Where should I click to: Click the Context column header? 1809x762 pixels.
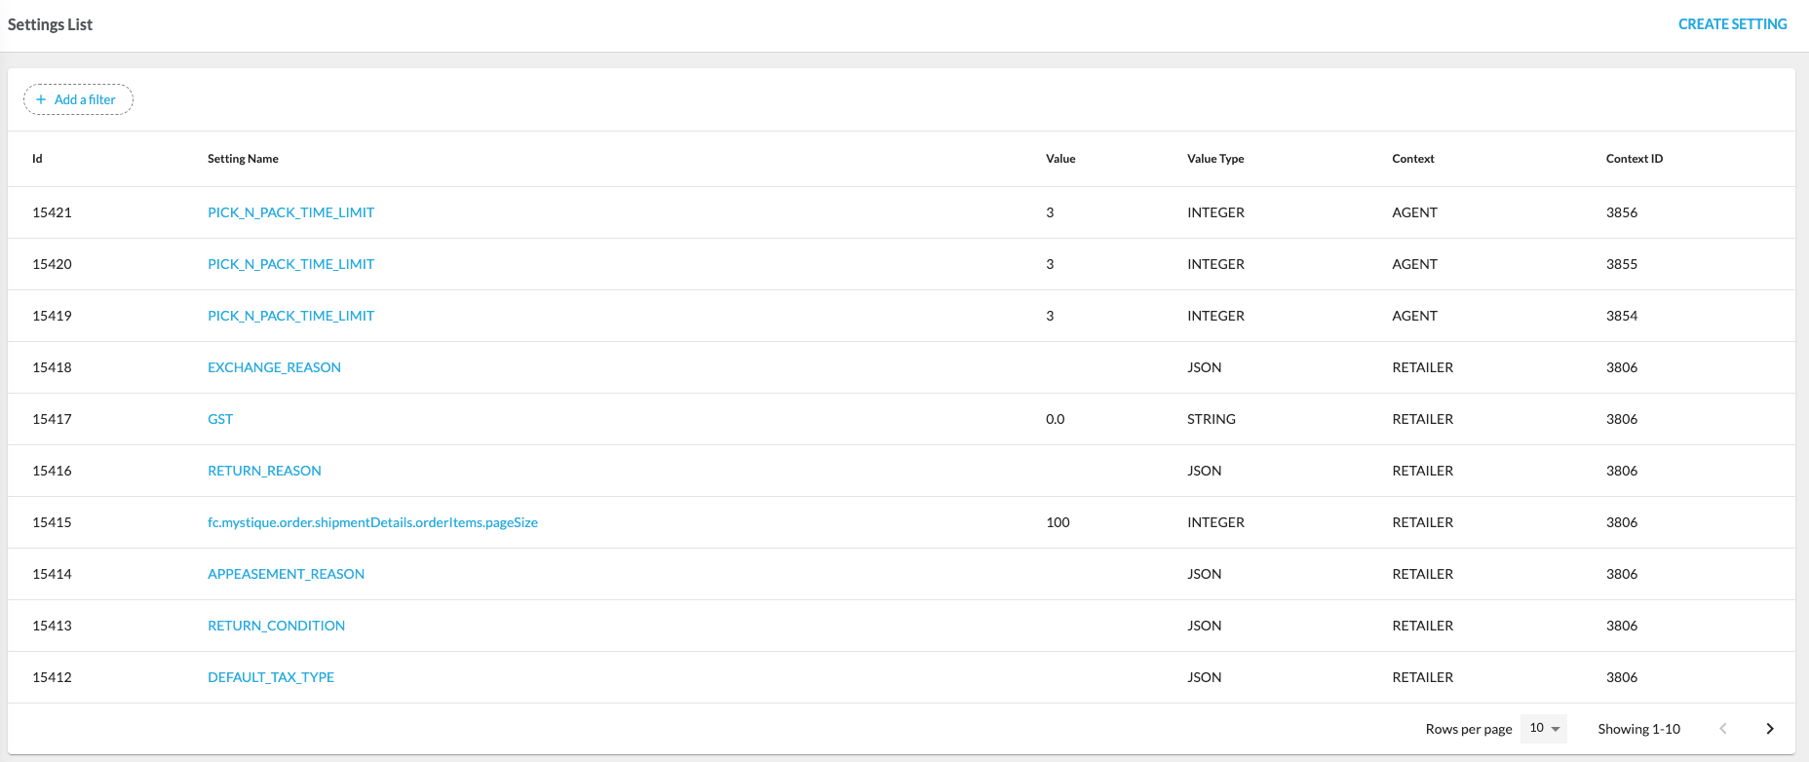pos(1412,159)
